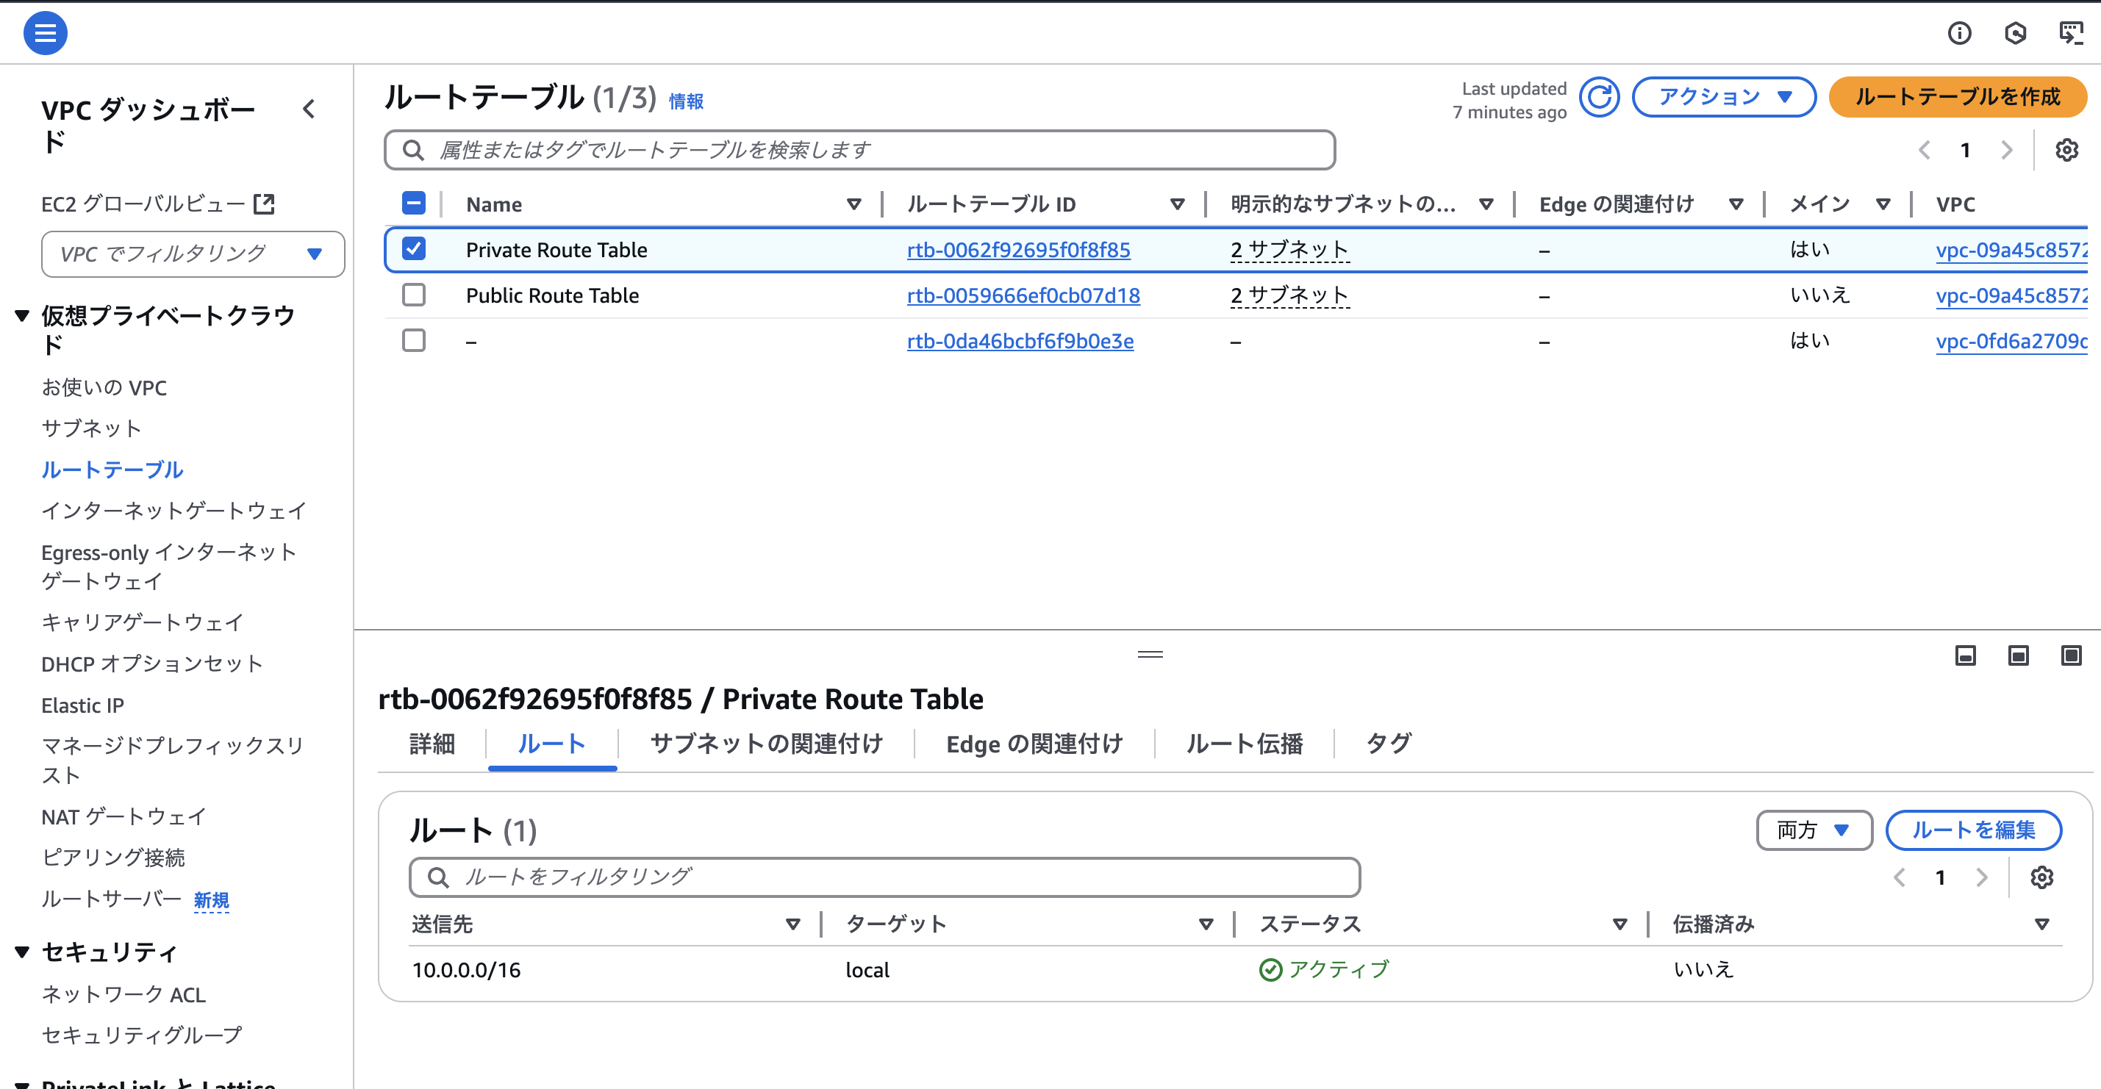This screenshot has height=1089, width=2101.
Task: Select the Public Route Table checkbox
Action: point(414,295)
